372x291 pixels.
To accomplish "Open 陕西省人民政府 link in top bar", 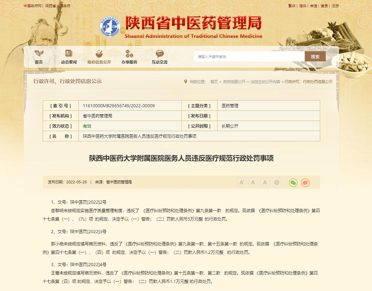I will 58,6.
